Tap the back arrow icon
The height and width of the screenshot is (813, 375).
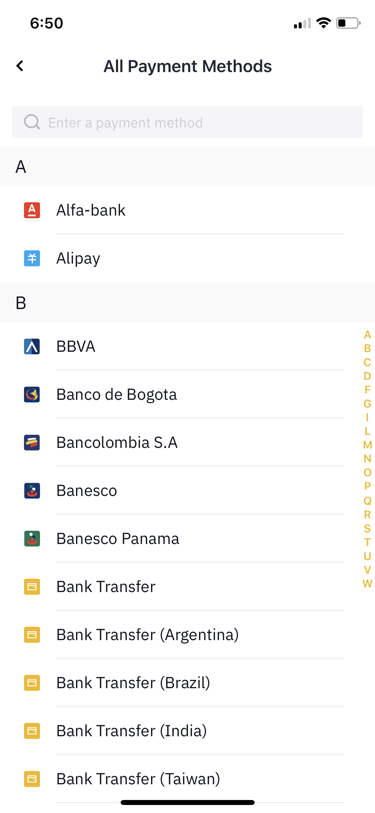[20, 66]
